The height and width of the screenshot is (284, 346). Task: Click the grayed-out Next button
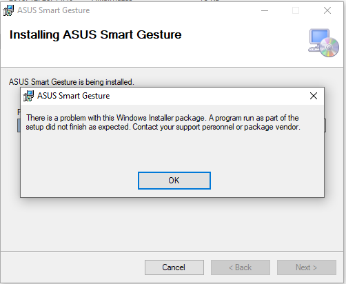point(307,267)
